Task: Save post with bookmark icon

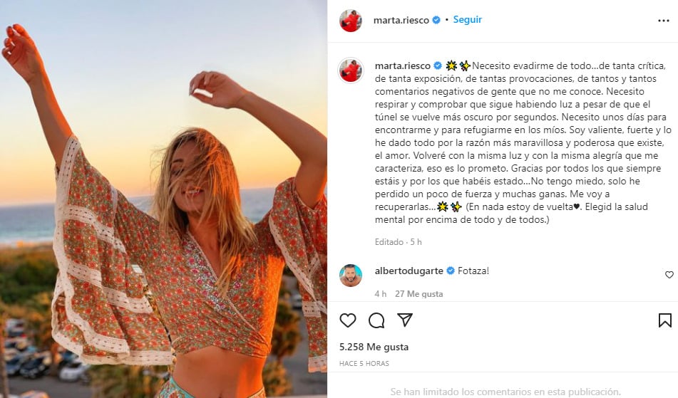Action: [664, 320]
